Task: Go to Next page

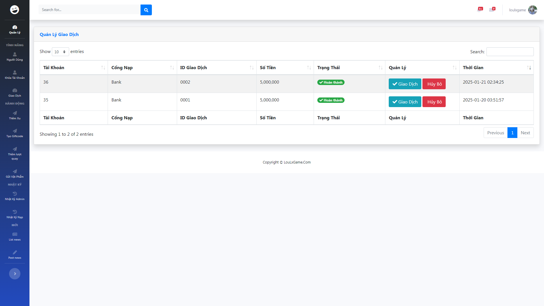Action: click(525, 133)
